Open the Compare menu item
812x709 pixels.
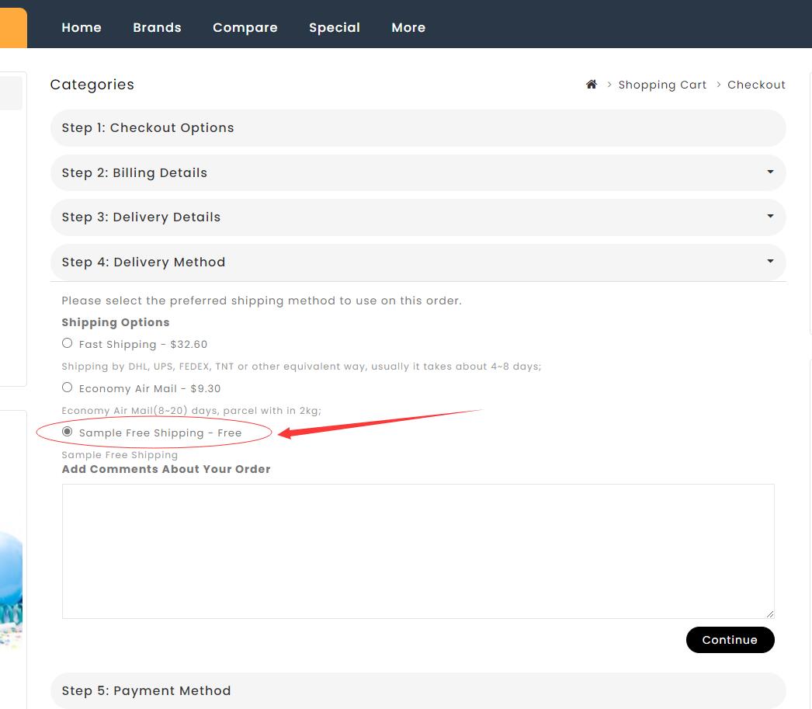[245, 27]
